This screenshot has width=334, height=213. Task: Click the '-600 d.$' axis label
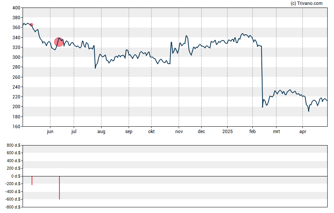13,199
